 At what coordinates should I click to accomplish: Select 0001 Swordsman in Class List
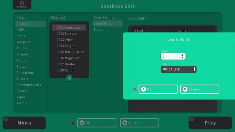coord(69,27)
